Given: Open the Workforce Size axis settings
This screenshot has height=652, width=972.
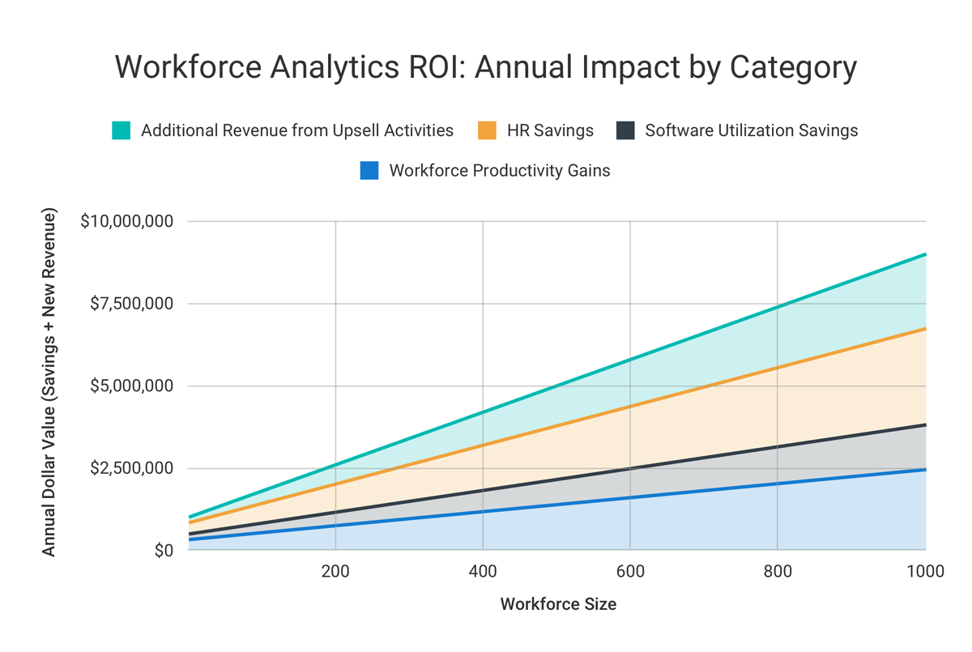Looking at the screenshot, I should pyautogui.click(x=559, y=603).
